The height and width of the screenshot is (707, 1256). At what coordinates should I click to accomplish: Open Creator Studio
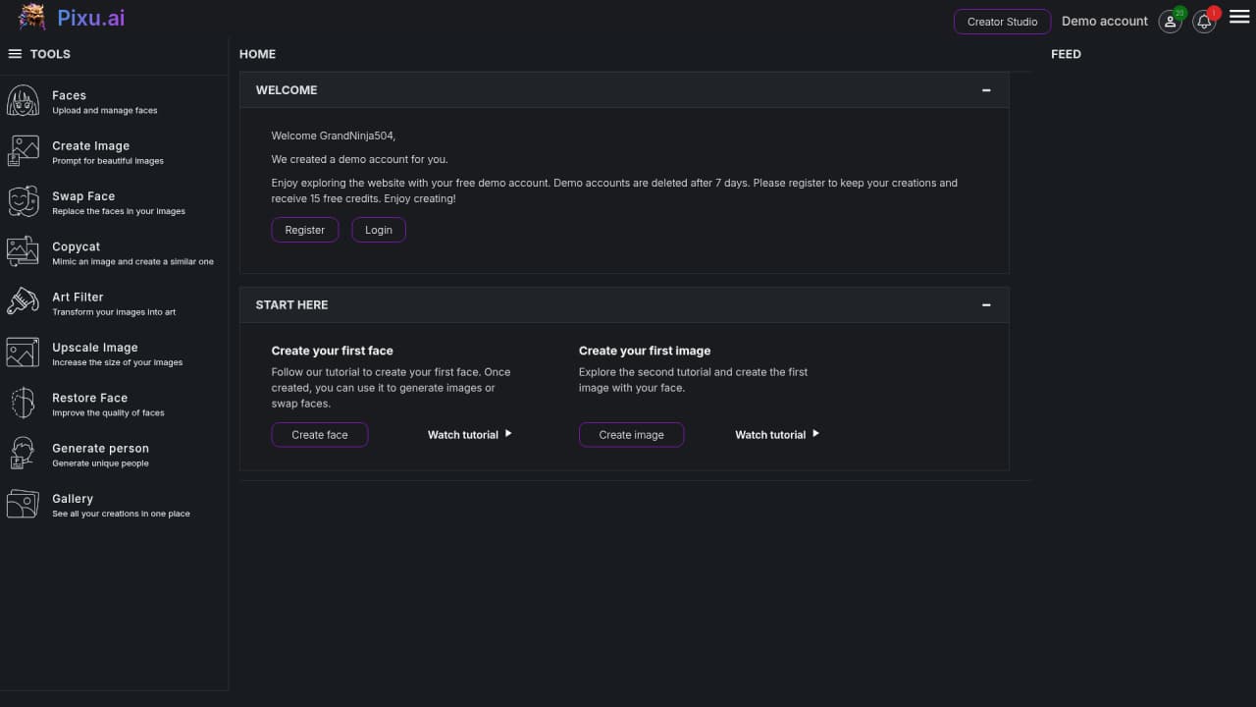coord(1003,22)
